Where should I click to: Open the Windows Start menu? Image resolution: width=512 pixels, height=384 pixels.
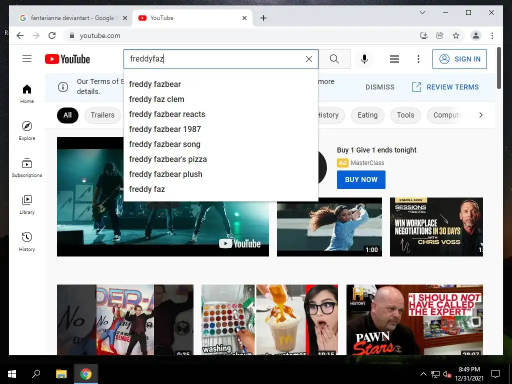12,374
